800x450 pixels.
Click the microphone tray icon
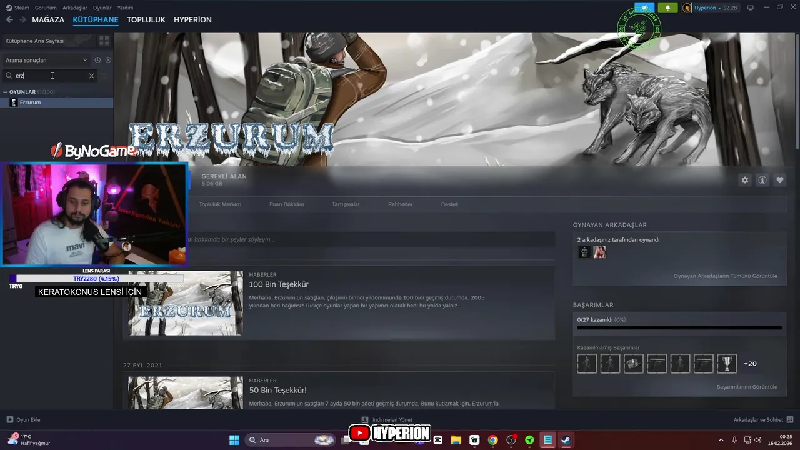(x=734, y=440)
